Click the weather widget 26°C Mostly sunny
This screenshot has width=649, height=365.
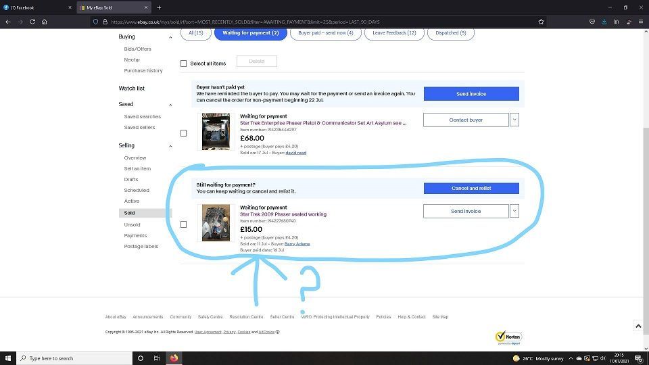[x=538, y=358]
